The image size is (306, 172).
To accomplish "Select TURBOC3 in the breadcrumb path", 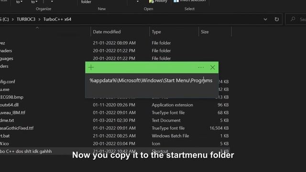I will coord(26,19).
